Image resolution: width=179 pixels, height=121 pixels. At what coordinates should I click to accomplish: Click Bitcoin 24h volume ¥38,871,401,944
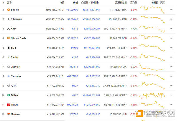(91, 10)
